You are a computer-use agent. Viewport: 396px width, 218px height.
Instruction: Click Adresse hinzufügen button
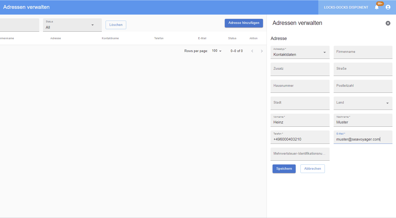pyautogui.click(x=244, y=23)
